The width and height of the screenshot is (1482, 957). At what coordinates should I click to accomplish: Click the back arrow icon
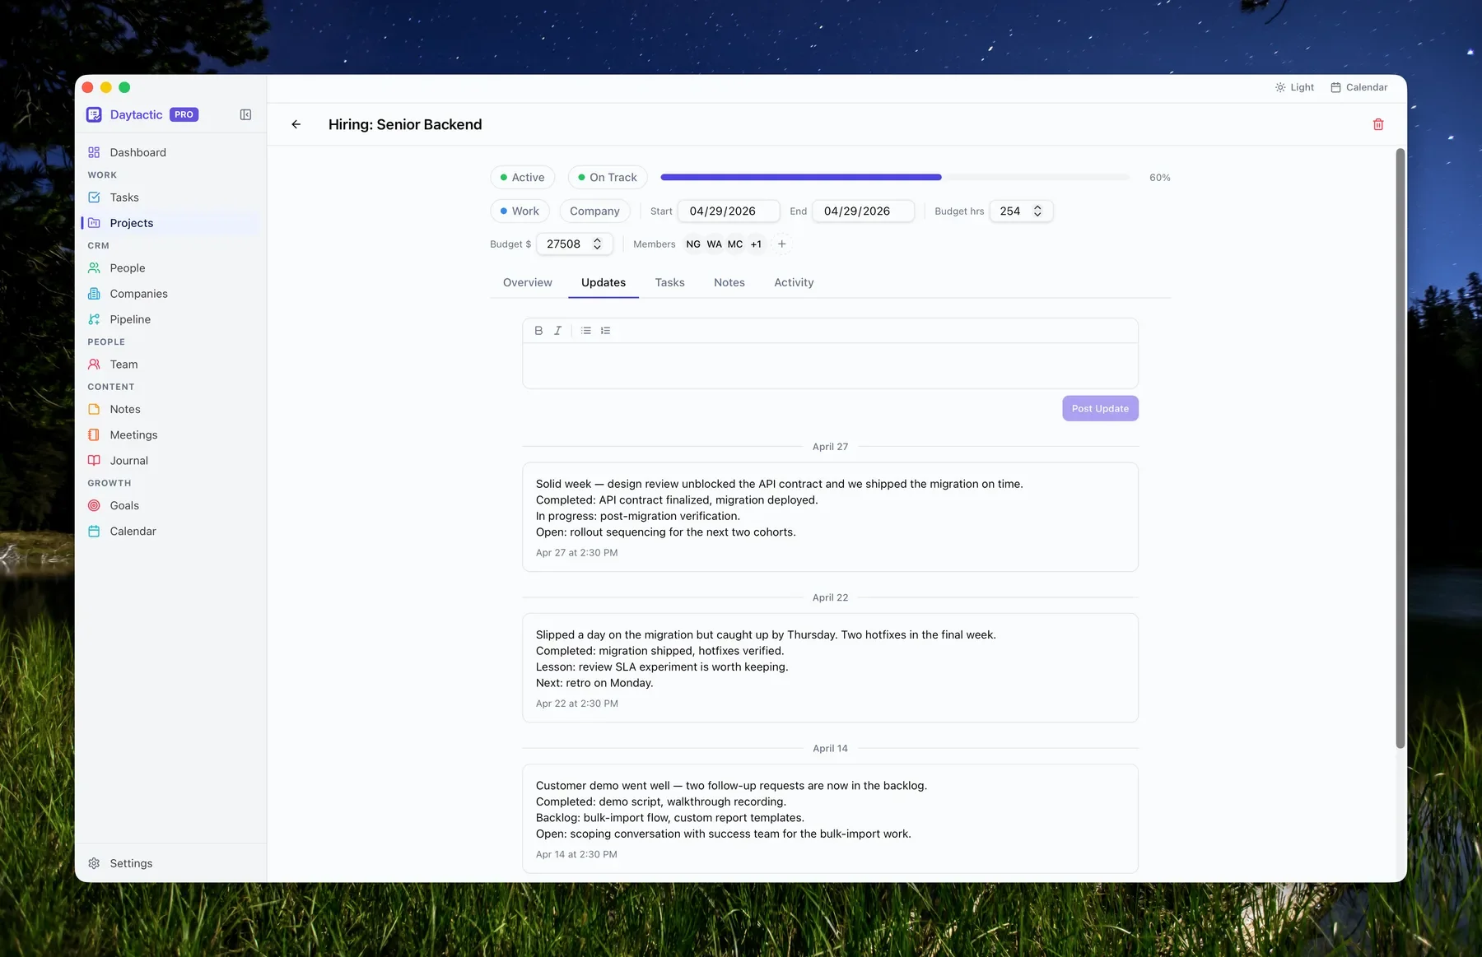tap(296, 124)
